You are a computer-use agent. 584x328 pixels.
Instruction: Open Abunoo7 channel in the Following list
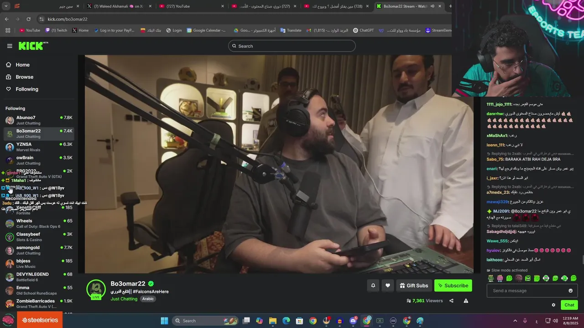click(x=39, y=120)
